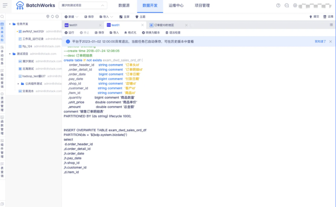Click the locate-in-tree icon above the file tree
Viewport: 336px width, 207px height.
(x=47, y=16)
